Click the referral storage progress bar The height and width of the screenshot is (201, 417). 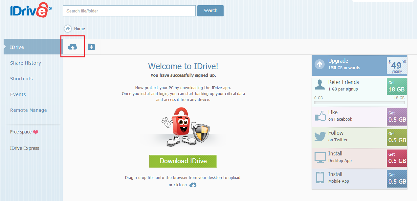(359, 103)
